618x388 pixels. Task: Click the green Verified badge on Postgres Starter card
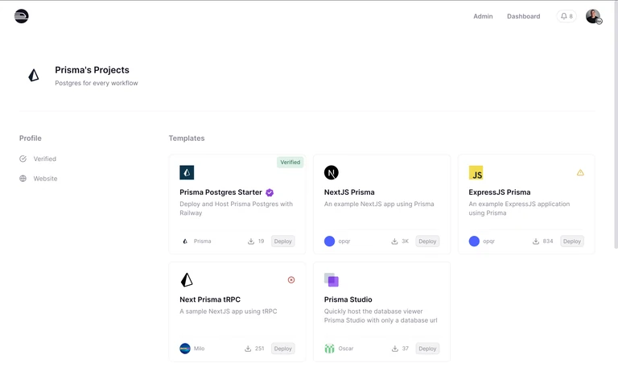[290, 162]
